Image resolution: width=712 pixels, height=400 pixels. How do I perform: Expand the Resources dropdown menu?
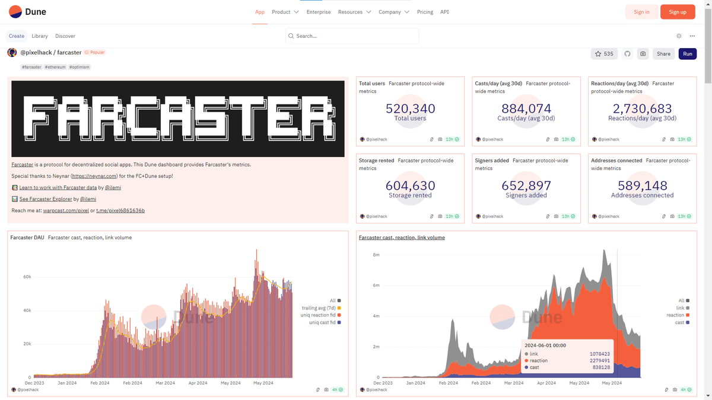(x=354, y=12)
